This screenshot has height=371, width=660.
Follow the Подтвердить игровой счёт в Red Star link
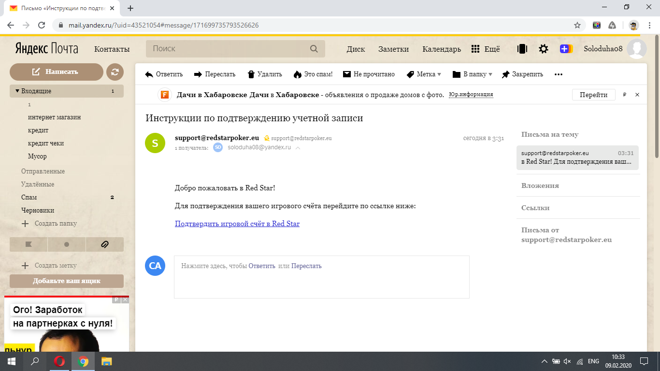(237, 224)
